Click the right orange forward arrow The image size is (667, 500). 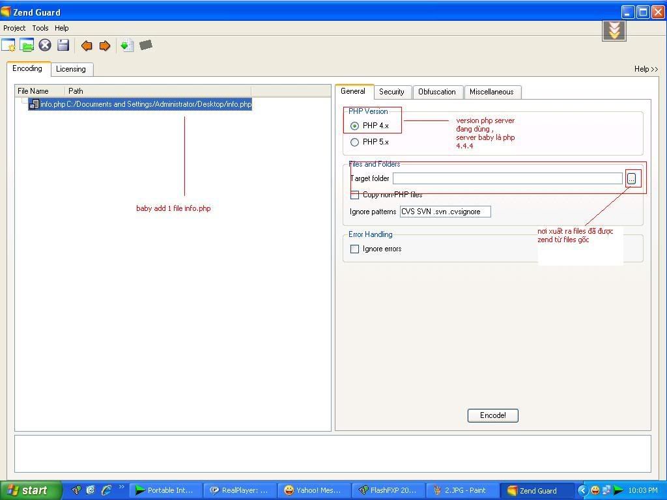pos(105,46)
